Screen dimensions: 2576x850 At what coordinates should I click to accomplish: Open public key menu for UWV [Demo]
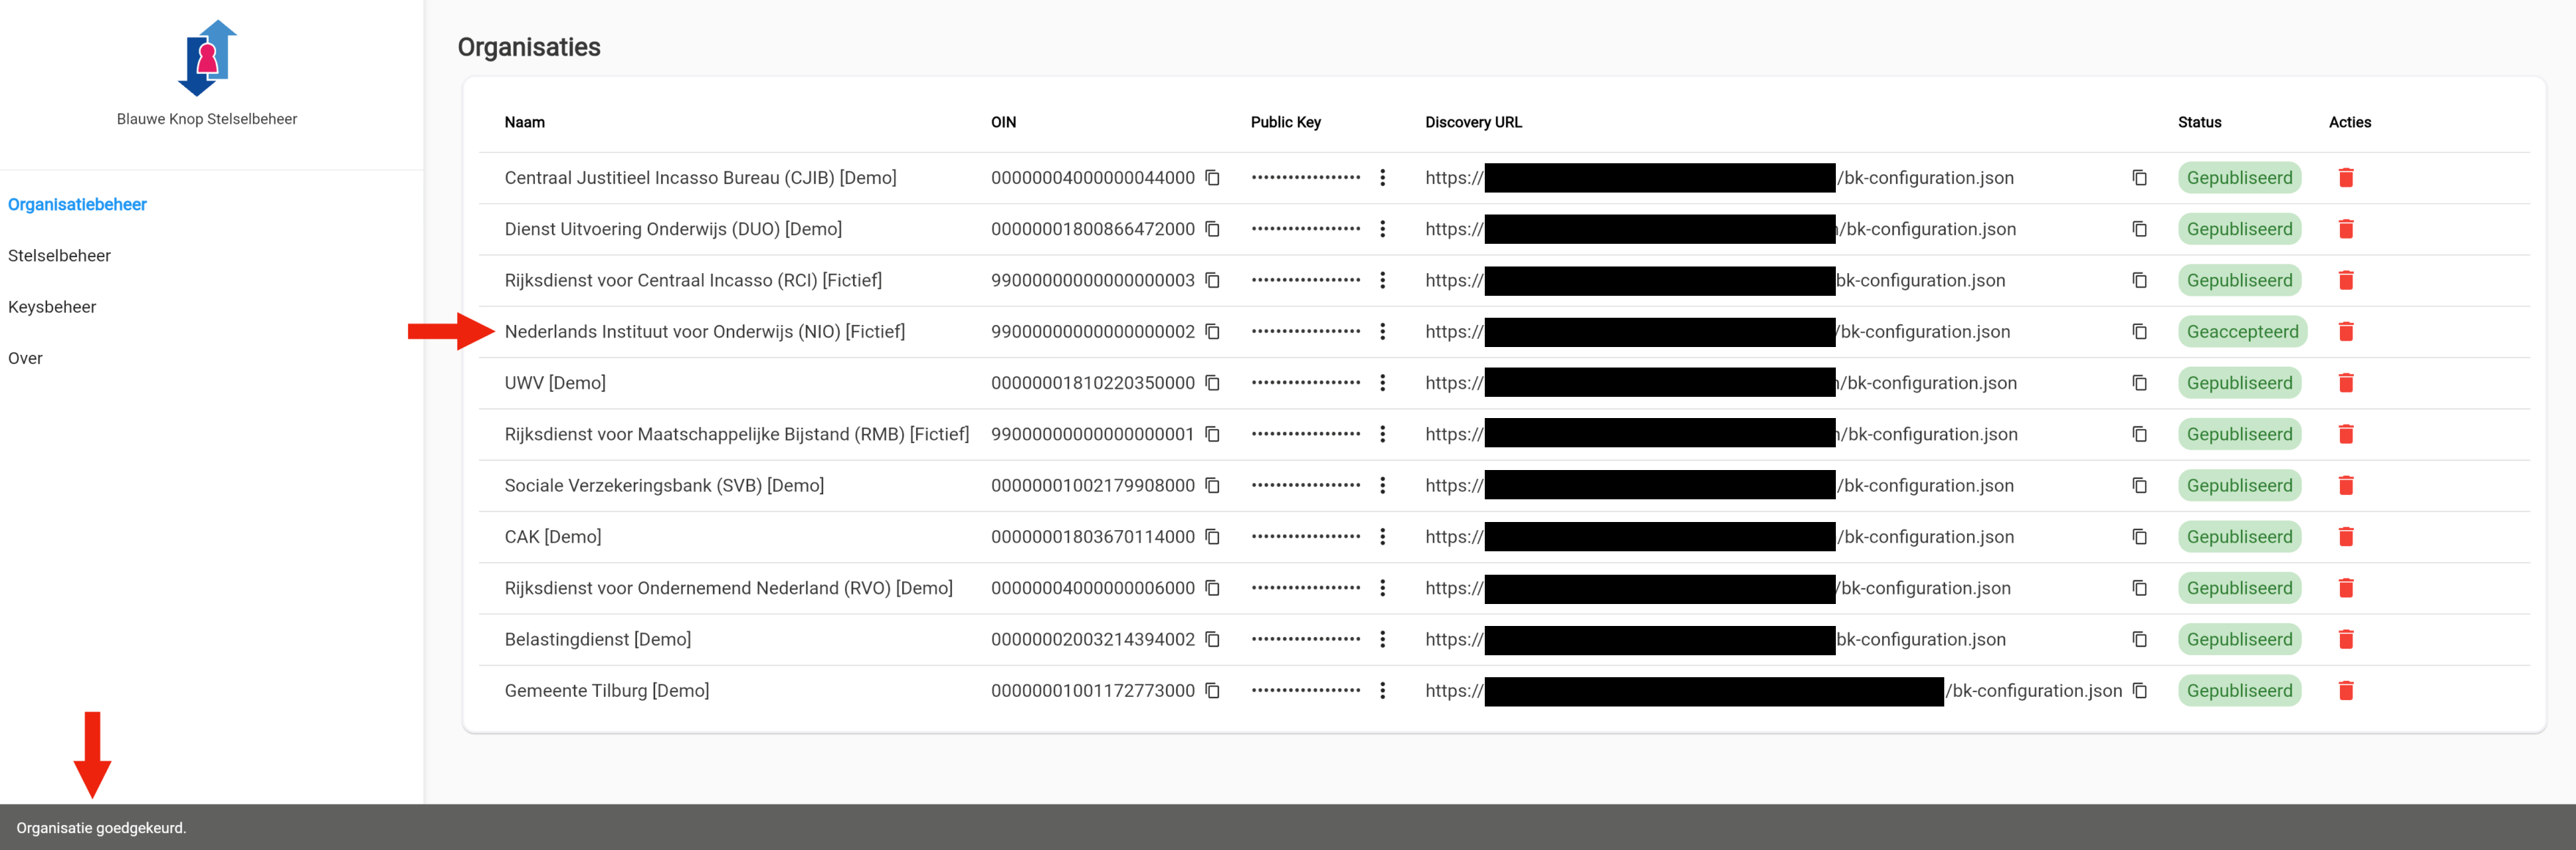(x=1382, y=383)
